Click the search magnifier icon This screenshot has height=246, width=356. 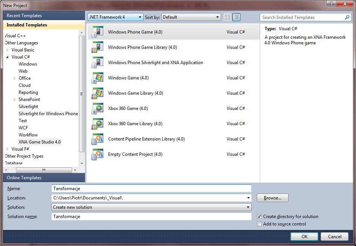click(x=347, y=17)
